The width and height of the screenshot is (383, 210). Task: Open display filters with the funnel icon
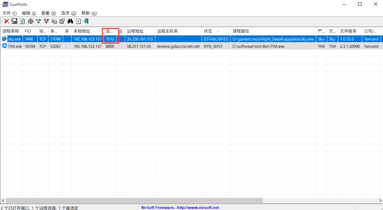38,21
